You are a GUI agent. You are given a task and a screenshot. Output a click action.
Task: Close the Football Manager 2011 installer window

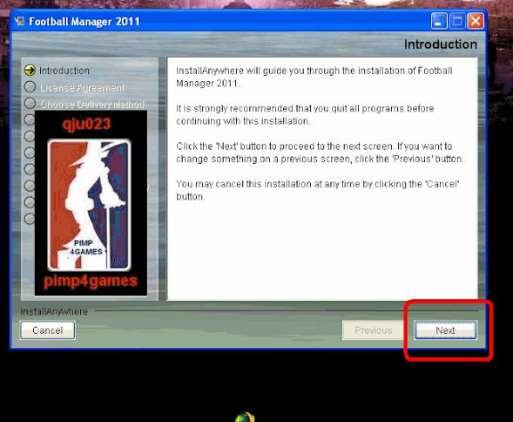pyautogui.click(x=475, y=21)
